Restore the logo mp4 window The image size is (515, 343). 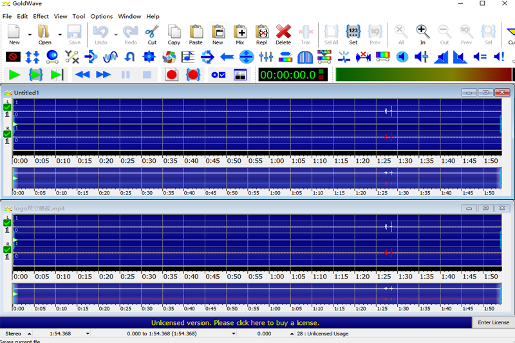point(485,208)
